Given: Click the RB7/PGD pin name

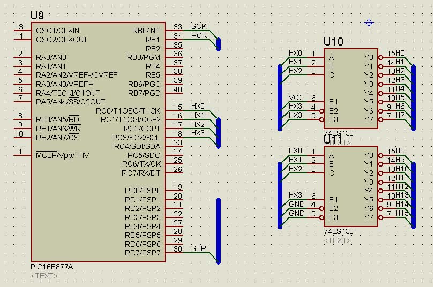Looking at the screenshot, I should (144, 93).
